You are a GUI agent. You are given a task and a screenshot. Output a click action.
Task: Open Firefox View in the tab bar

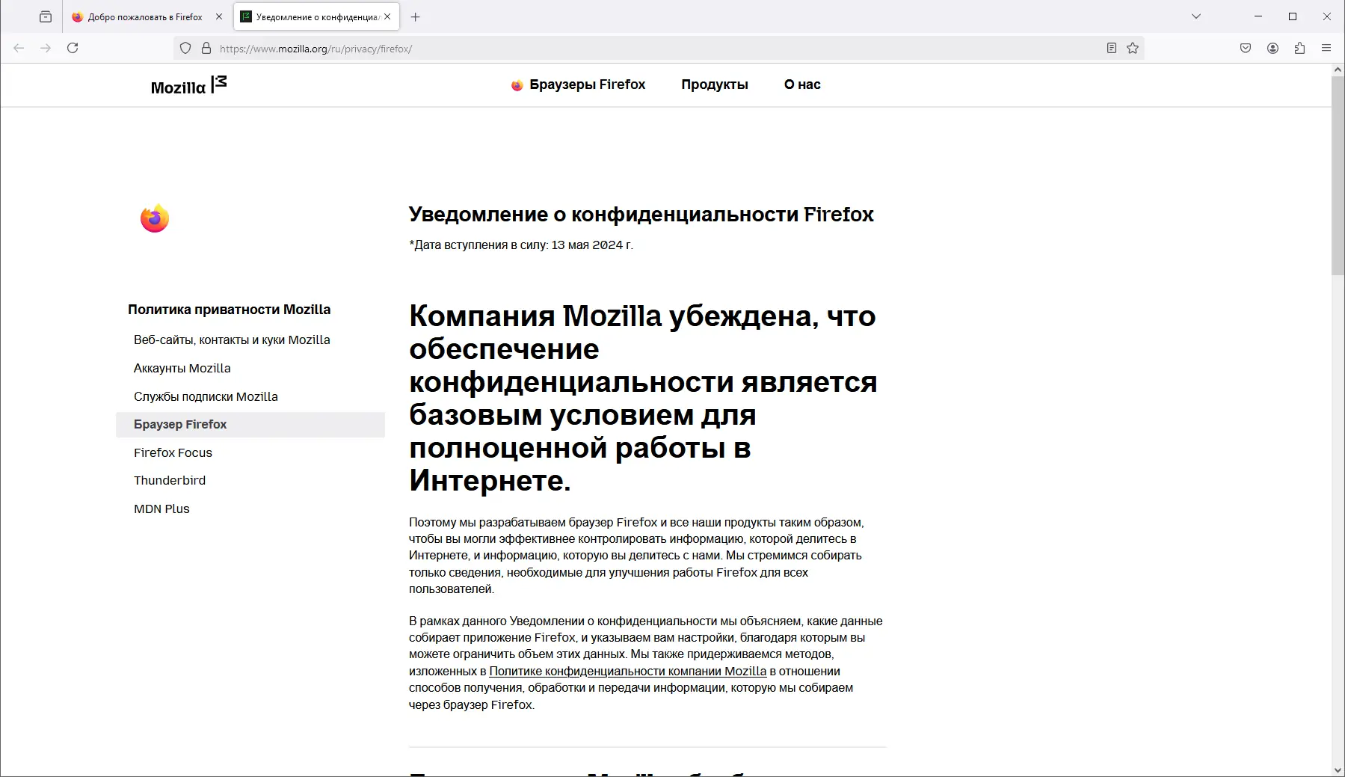[x=45, y=16]
